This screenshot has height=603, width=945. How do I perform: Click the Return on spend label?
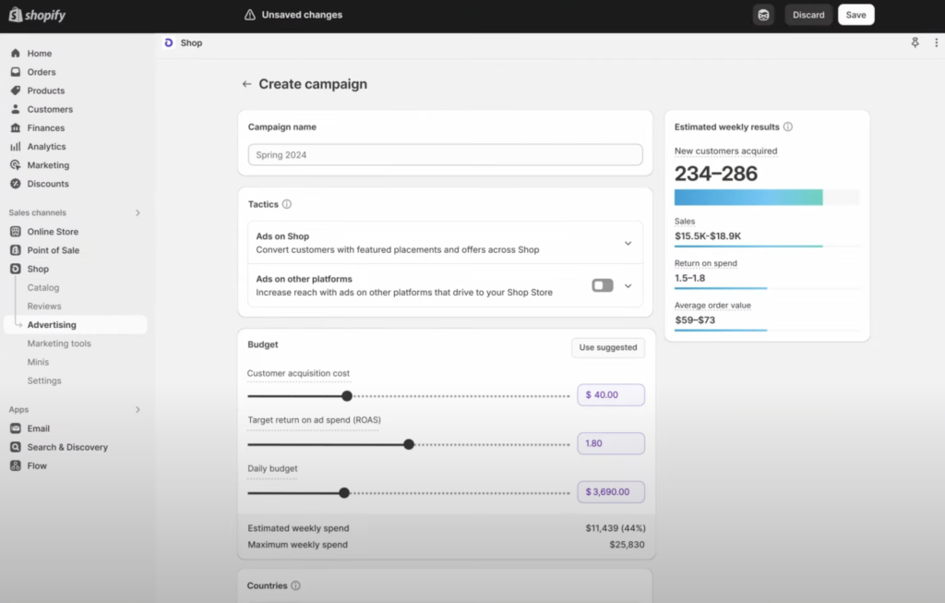click(706, 263)
